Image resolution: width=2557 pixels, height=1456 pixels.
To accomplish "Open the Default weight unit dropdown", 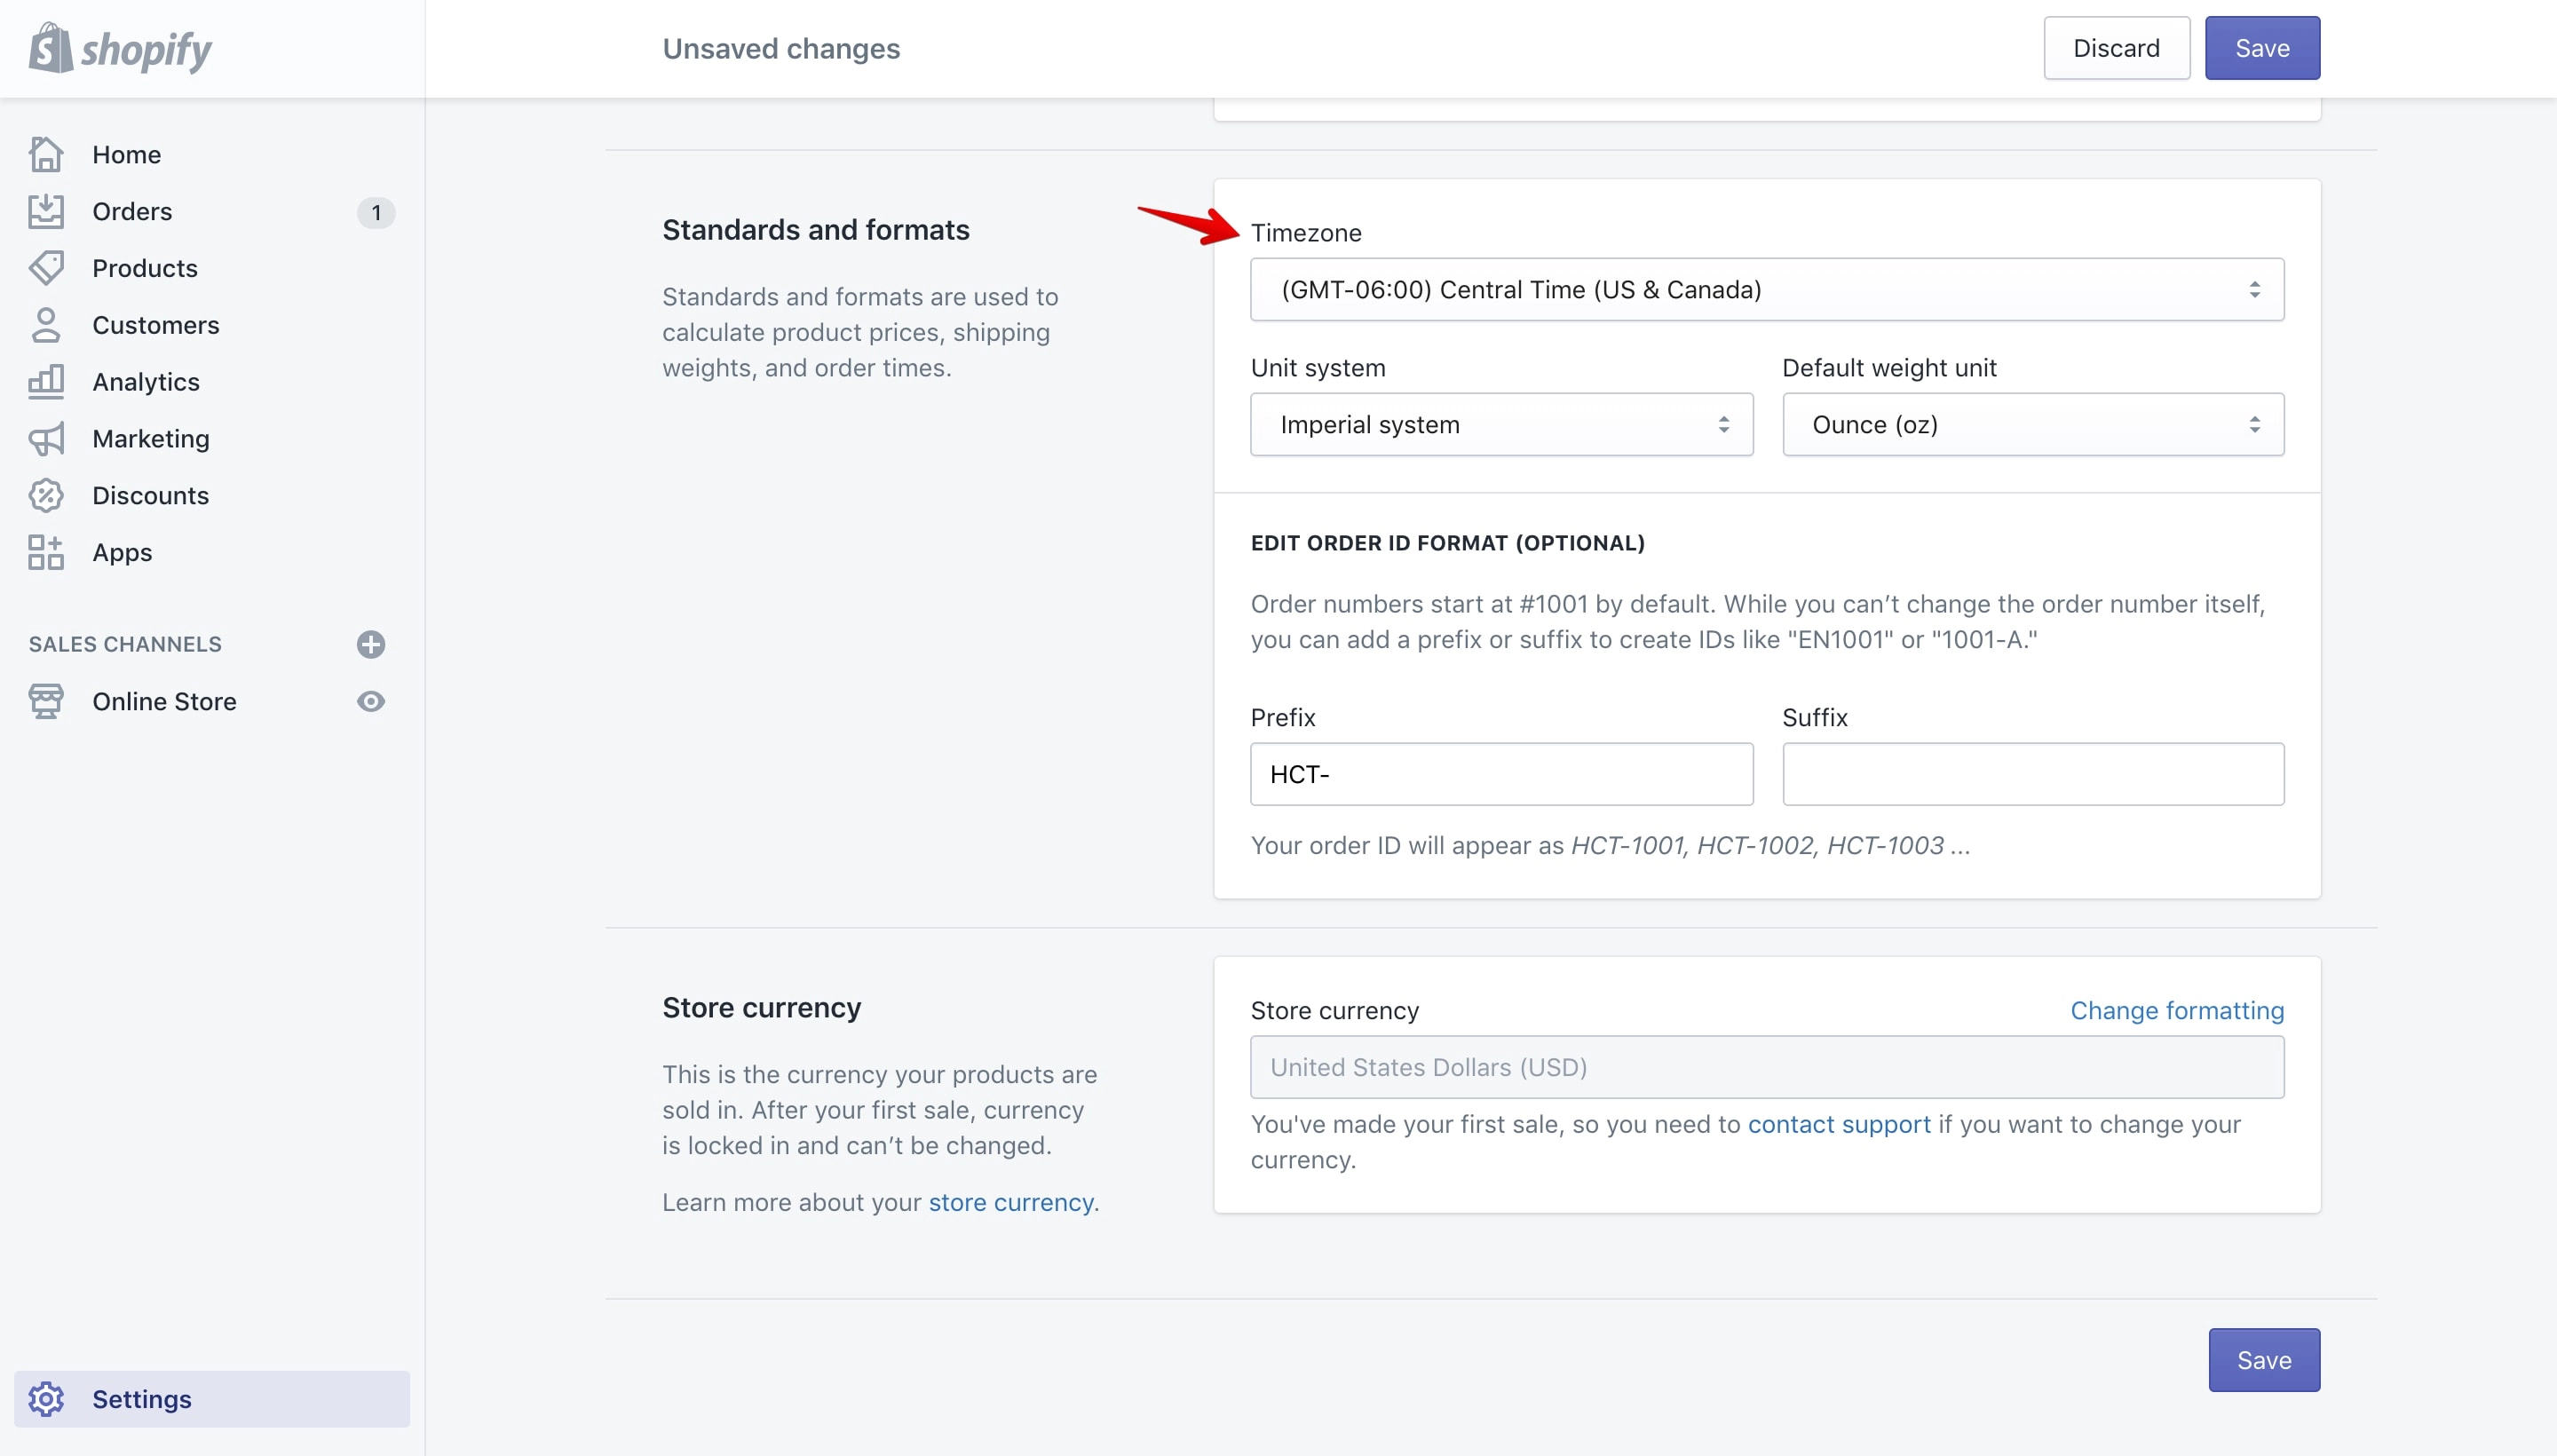I will [2033, 424].
